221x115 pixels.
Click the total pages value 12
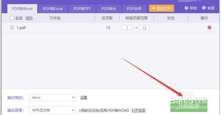pyautogui.click(x=108, y=28)
